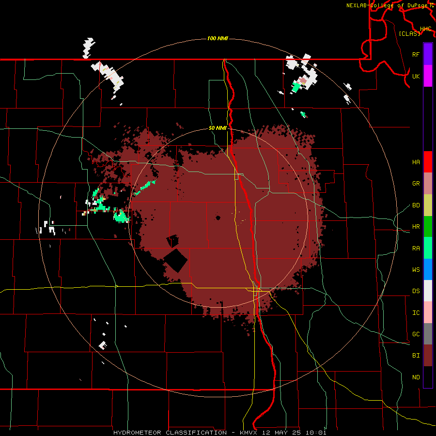This screenshot has width=436, height=436.
Task: Click the ND legend label
Action: (416, 377)
